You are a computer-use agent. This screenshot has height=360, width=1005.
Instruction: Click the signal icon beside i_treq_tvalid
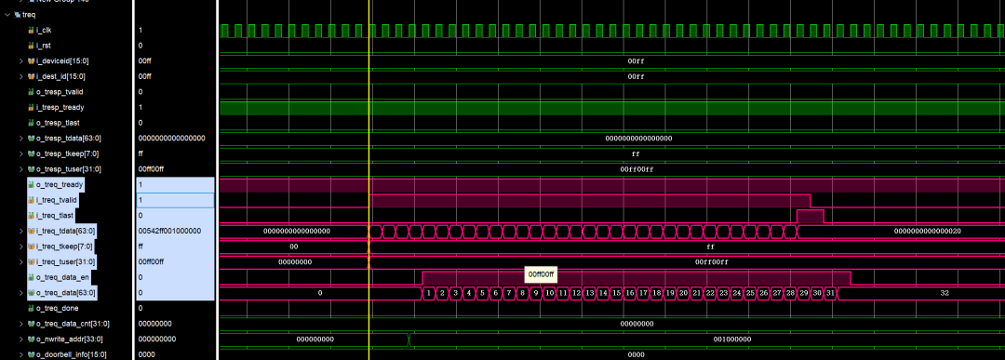[31, 200]
